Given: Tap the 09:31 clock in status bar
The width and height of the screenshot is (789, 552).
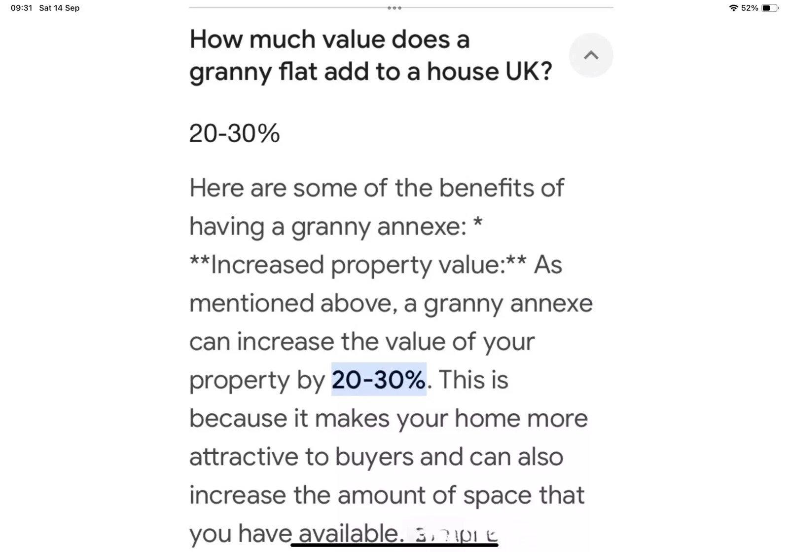Looking at the screenshot, I should pyautogui.click(x=21, y=8).
